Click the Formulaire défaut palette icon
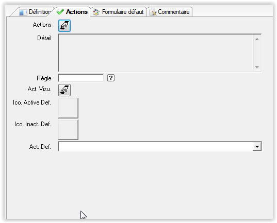Screen dimensions: 277x223 pyautogui.click(x=96, y=12)
